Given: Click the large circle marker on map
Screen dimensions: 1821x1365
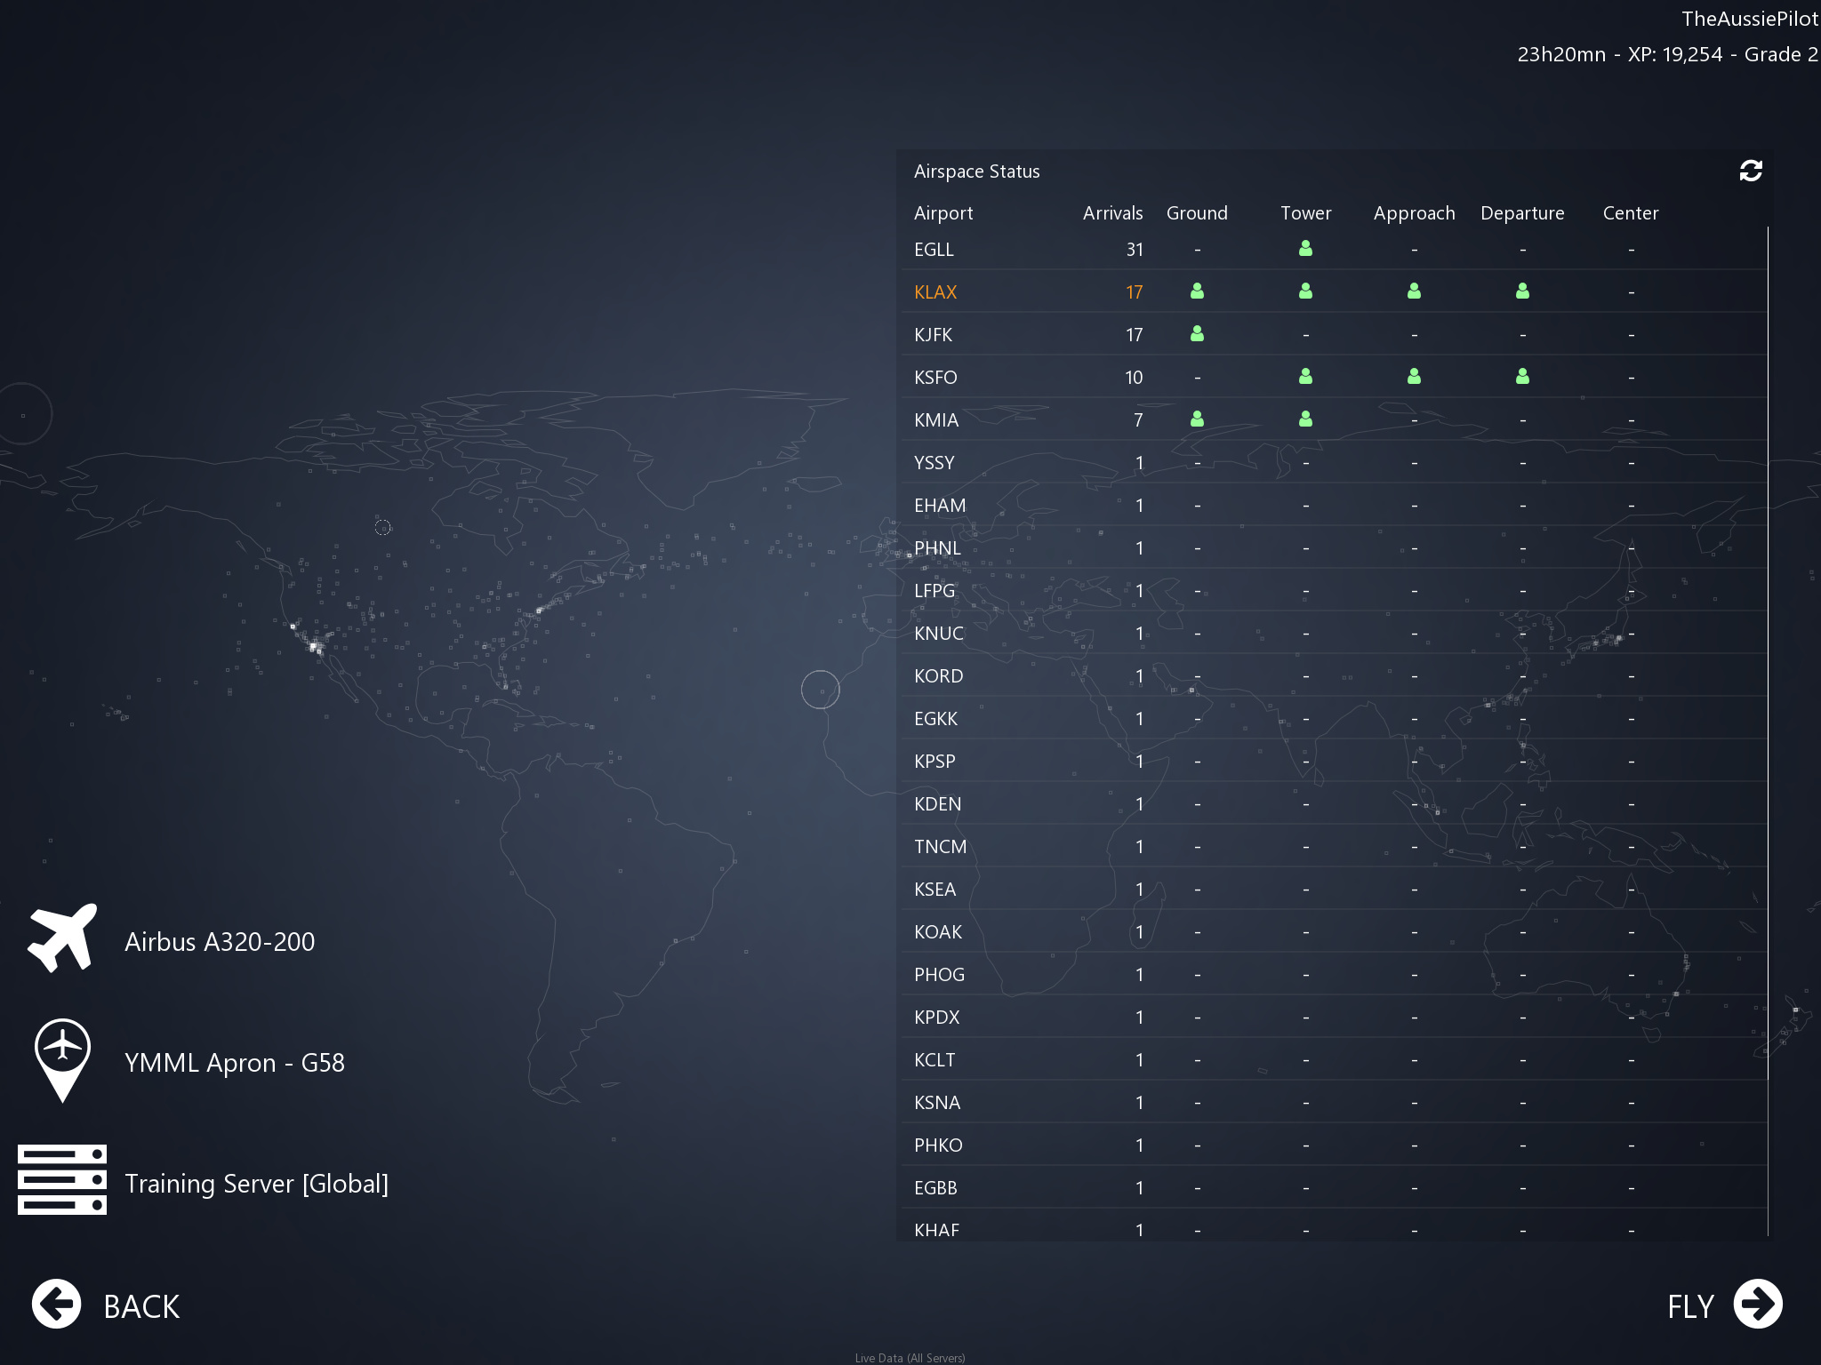Looking at the screenshot, I should 820,690.
